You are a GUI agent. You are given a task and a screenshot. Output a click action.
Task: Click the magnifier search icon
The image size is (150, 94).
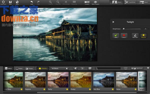96,68
